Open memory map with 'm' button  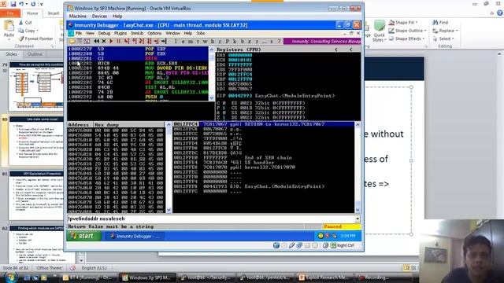pos(191,41)
